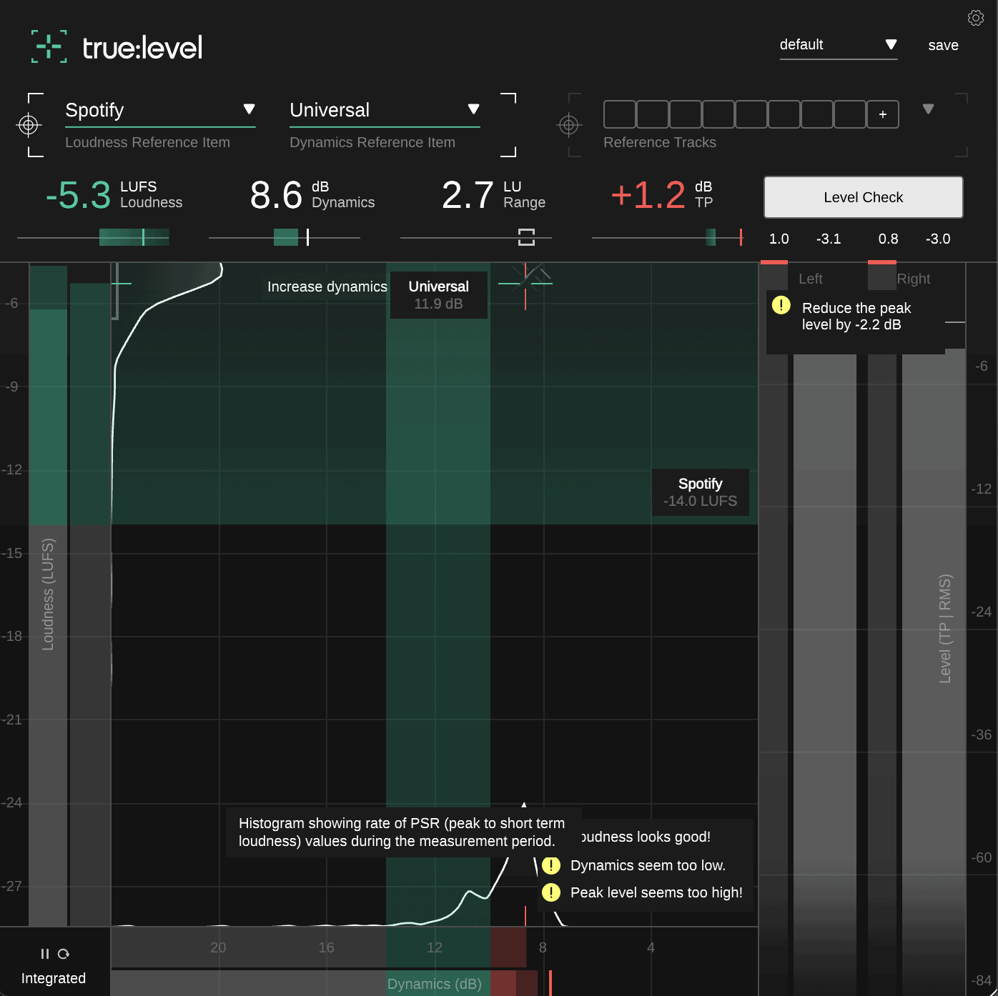Screen dimensions: 998x996
Task: Click the +1.2 dB TP readout
Action: coord(662,195)
